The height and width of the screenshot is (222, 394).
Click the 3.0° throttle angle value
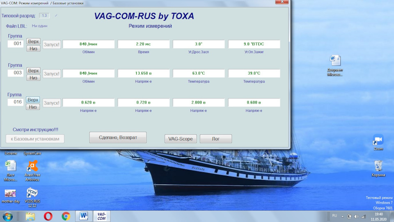[x=199, y=44]
